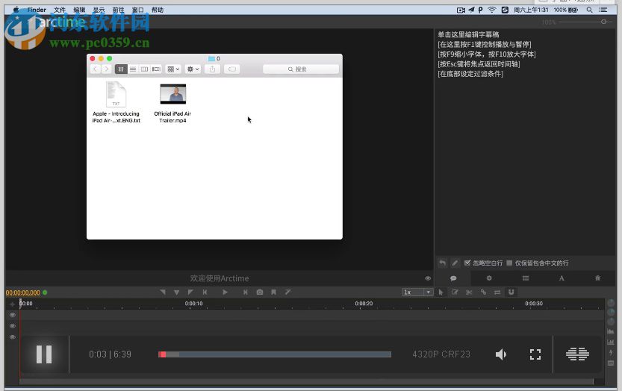Open the Finder gear action dropdown
The height and width of the screenshot is (391, 622).
click(193, 69)
